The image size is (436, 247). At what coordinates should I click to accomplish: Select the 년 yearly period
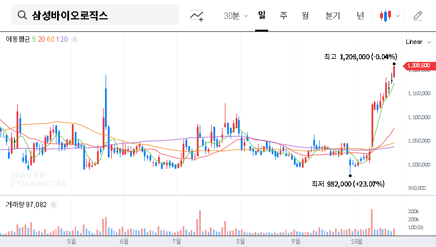click(360, 15)
